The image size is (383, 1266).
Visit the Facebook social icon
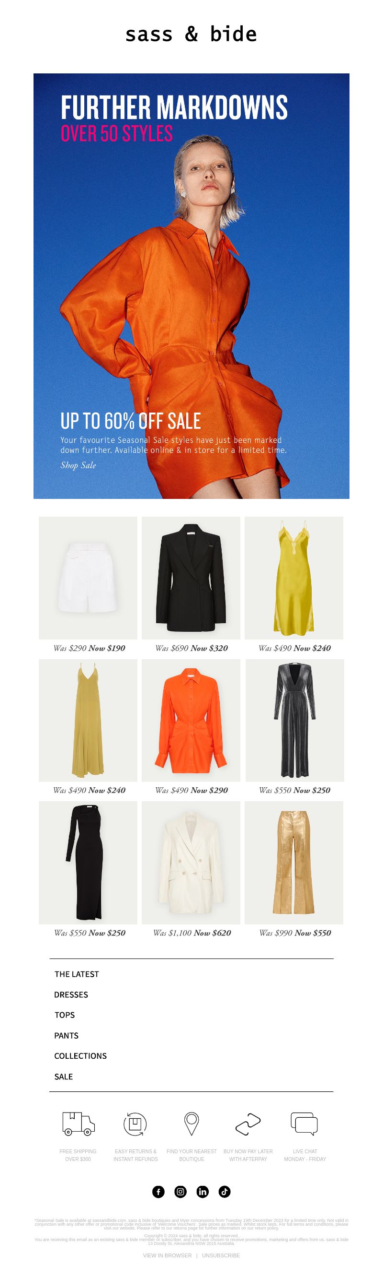click(158, 1192)
